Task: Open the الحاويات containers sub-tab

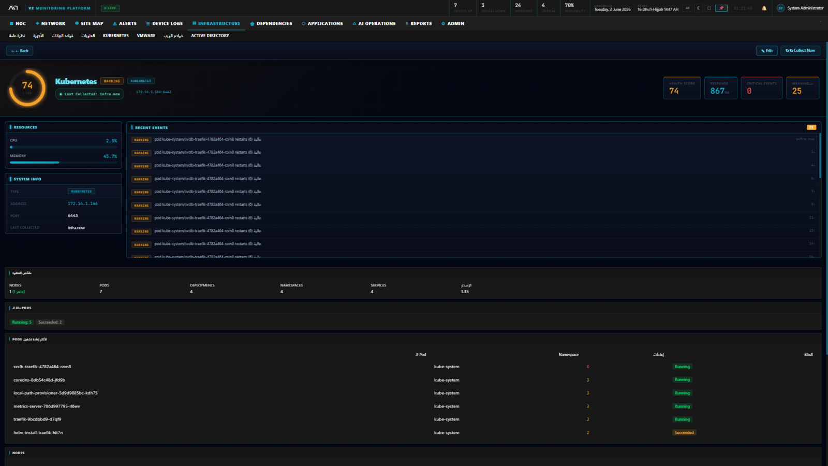Action: (88, 36)
